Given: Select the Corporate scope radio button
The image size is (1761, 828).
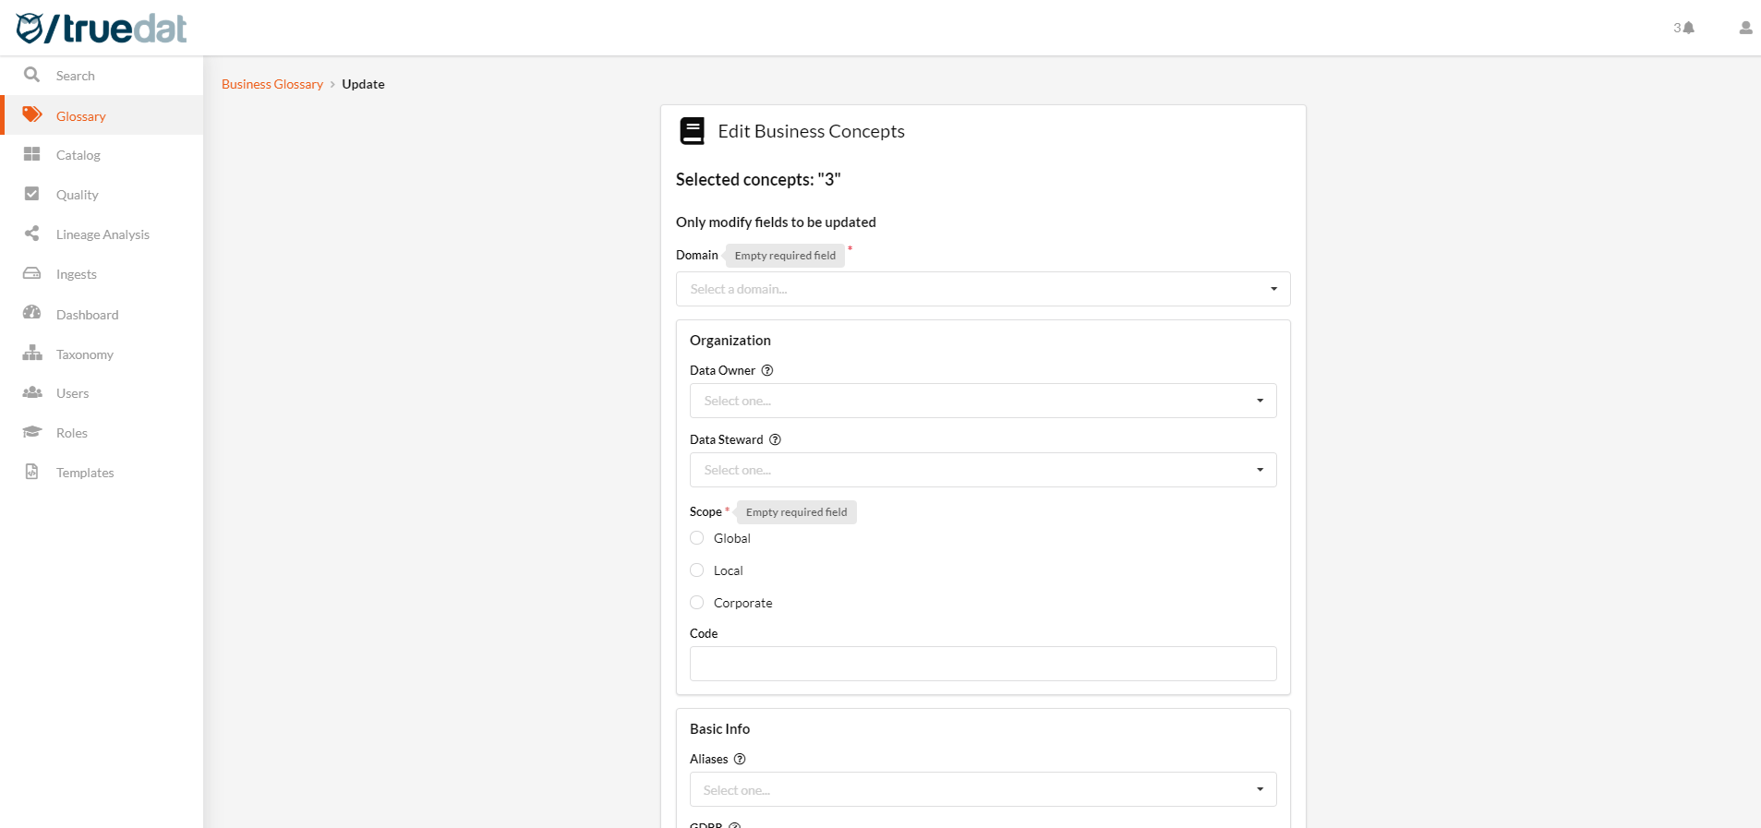Looking at the screenshot, I should (x=697, y=603).
